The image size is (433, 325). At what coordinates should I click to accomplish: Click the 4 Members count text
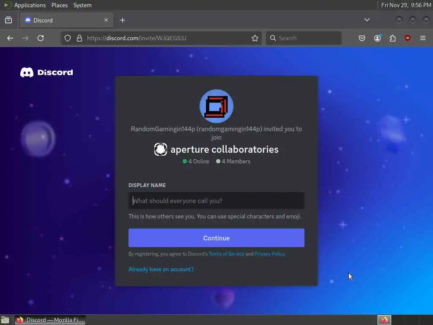point(236,161)
